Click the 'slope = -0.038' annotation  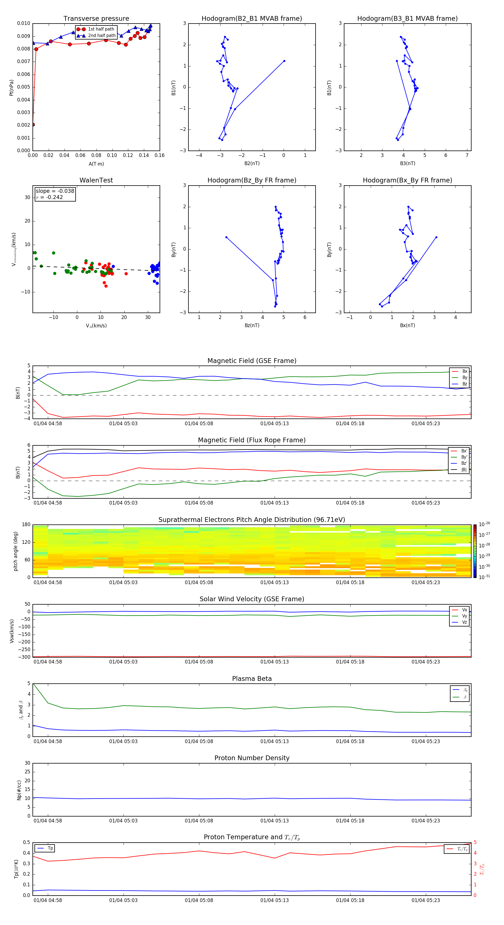point(55,191)
